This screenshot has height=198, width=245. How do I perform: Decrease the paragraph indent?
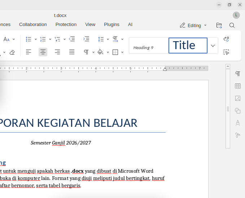[x=72, y=39]
